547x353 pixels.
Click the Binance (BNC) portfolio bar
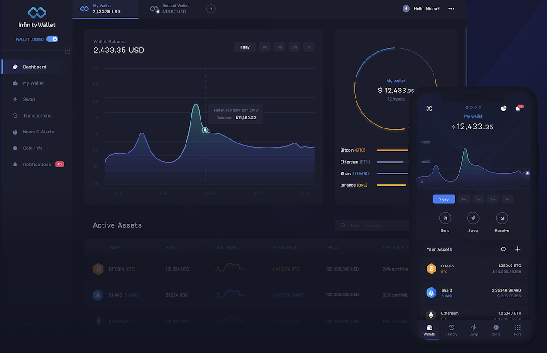tap(392, 185)
